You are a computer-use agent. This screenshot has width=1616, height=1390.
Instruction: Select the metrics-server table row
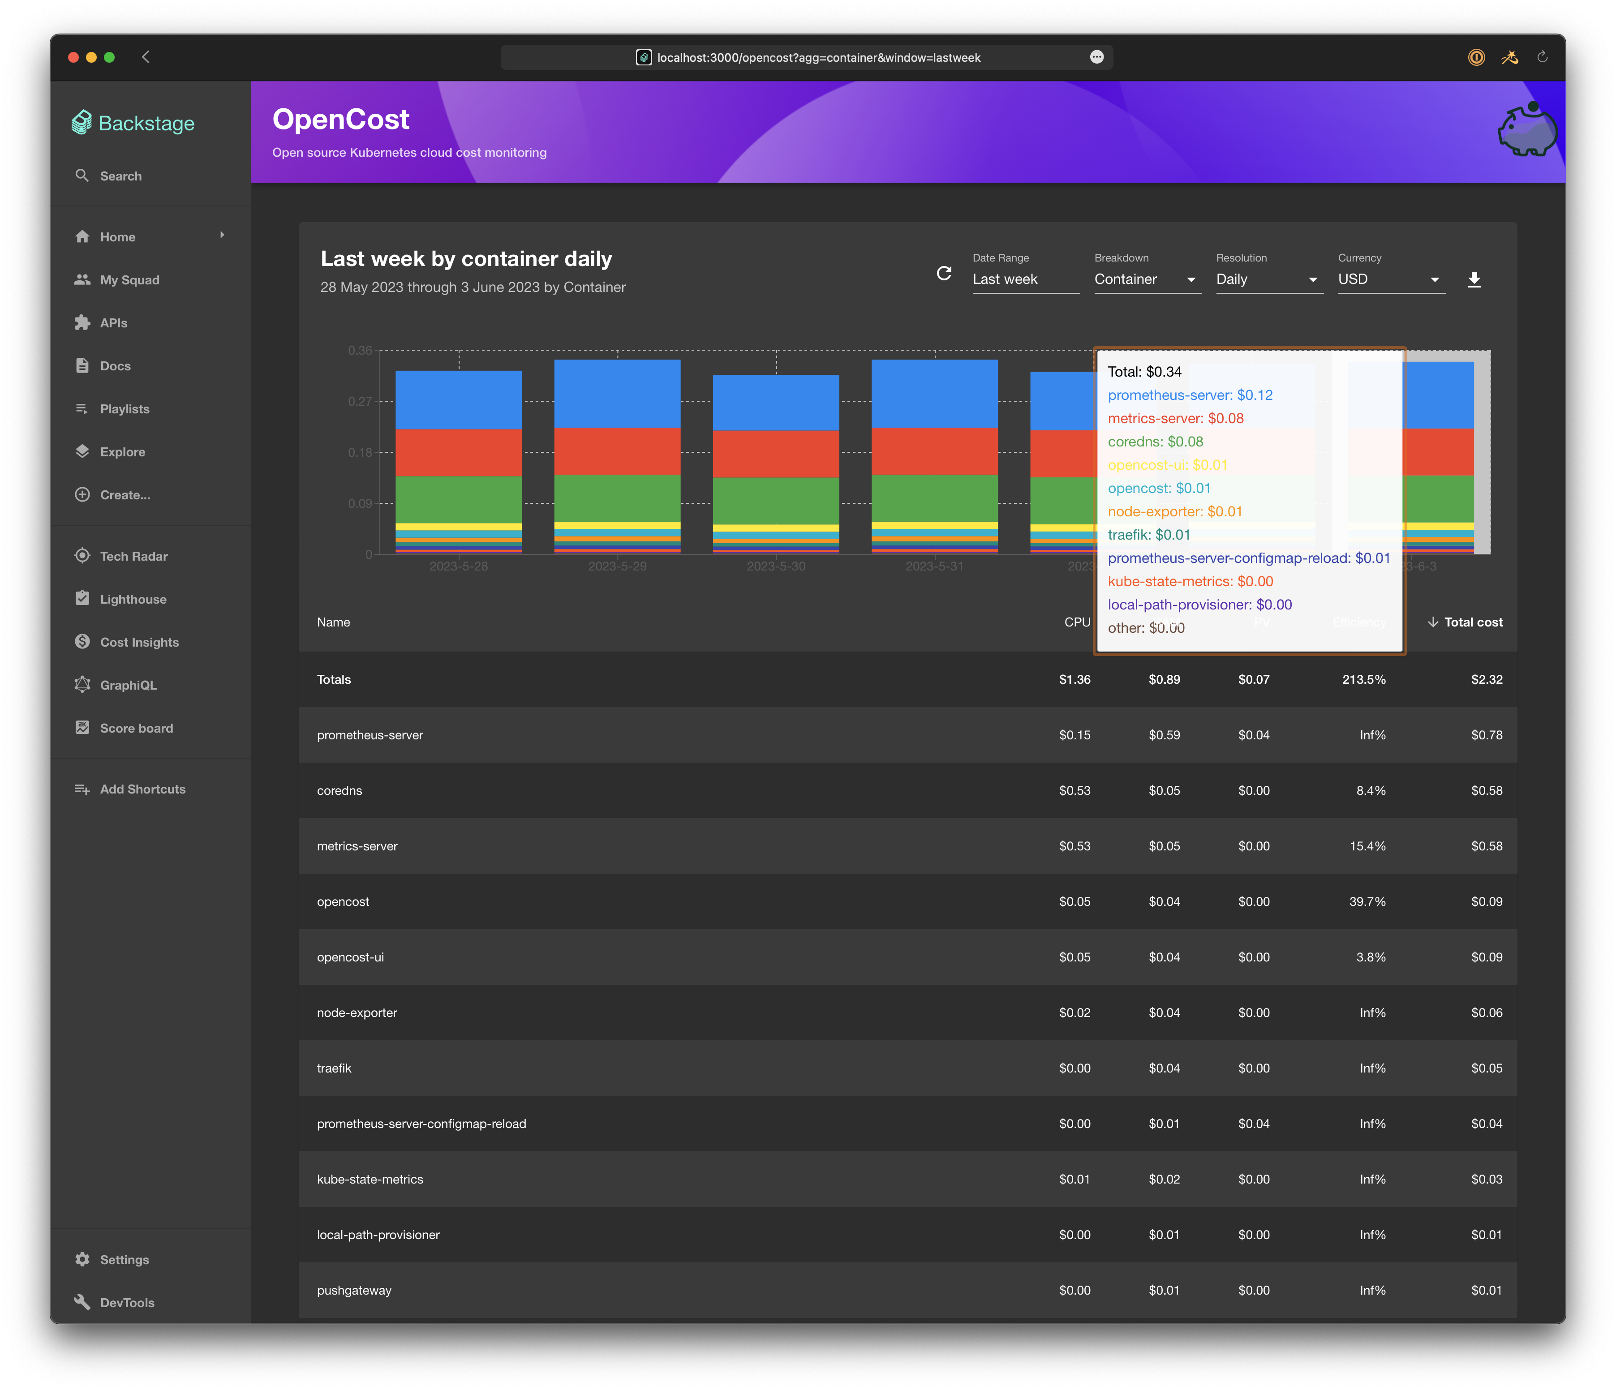908,846
